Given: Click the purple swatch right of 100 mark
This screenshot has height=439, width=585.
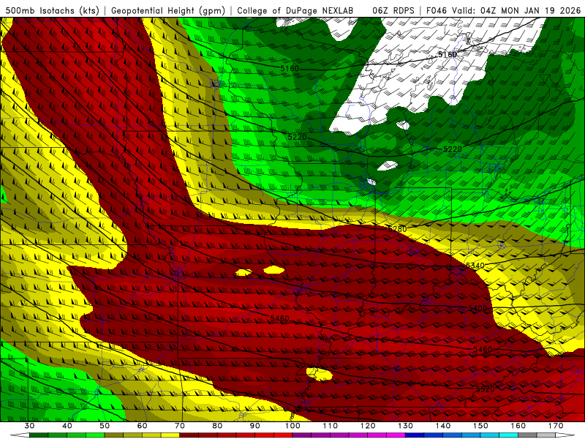Looking at the screenshot, I should [302, 435].
